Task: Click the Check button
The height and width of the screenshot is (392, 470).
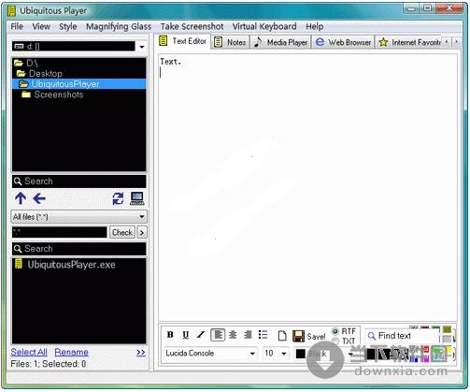Action: (x=122, y=233)
